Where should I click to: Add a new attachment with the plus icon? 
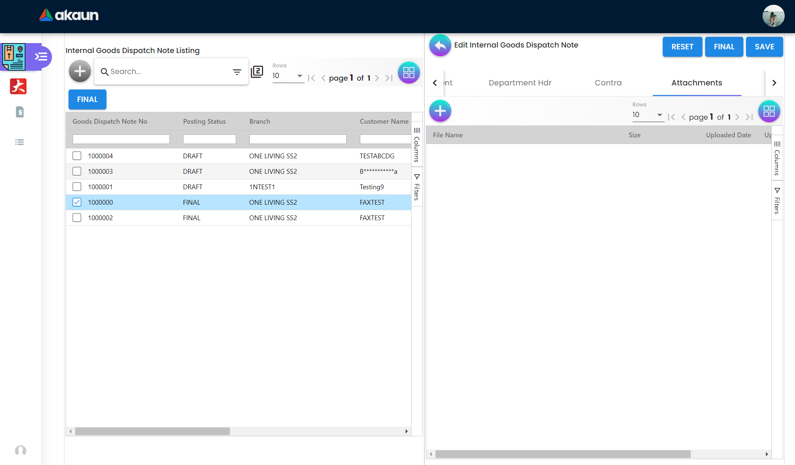pos(440,111)
